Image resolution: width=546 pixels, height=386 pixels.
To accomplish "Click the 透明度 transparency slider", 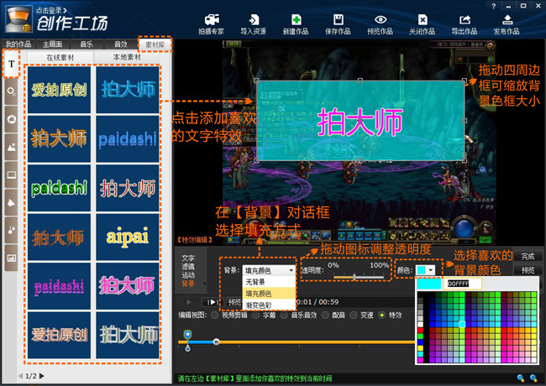I will [x=357, y=276].
